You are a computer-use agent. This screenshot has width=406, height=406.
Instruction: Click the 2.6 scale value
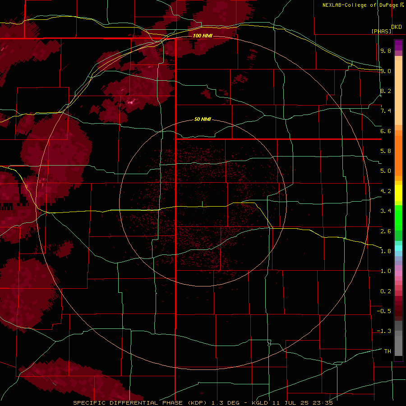[x=386, y=231]
